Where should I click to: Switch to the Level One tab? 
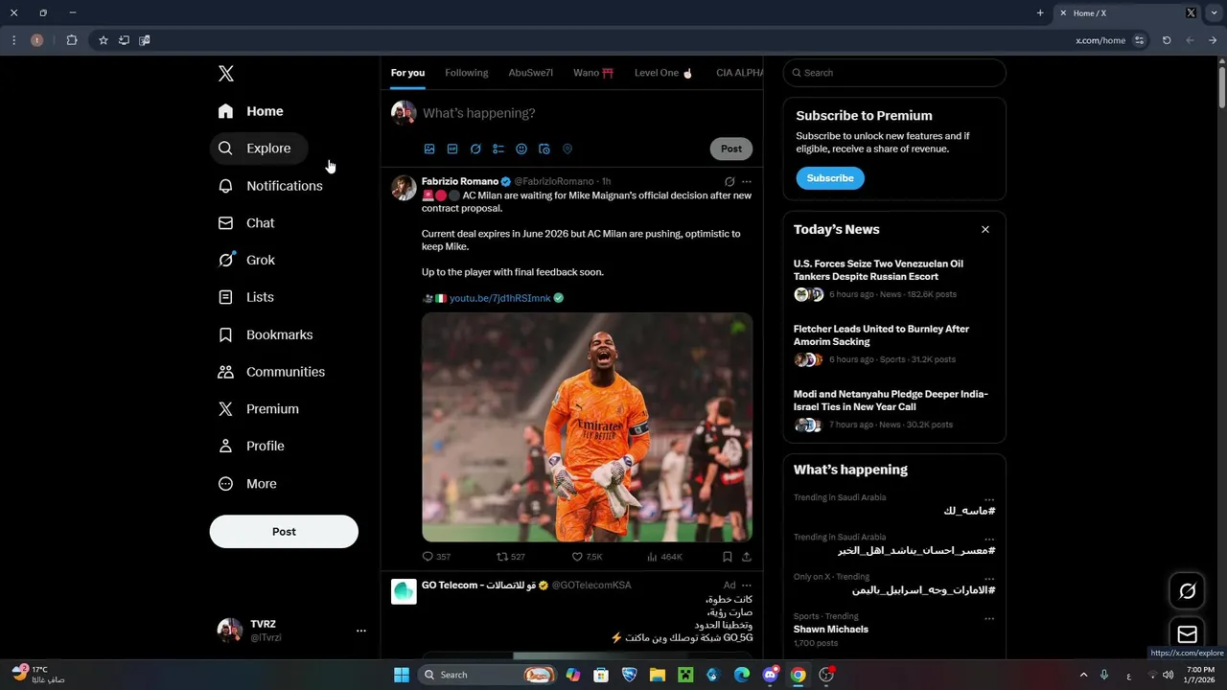(x=663, y=73)
